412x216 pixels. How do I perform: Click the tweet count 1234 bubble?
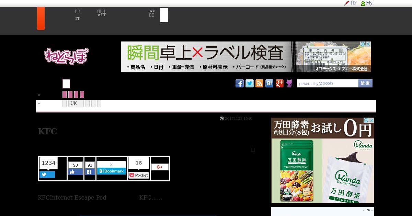tap(48, 163)
